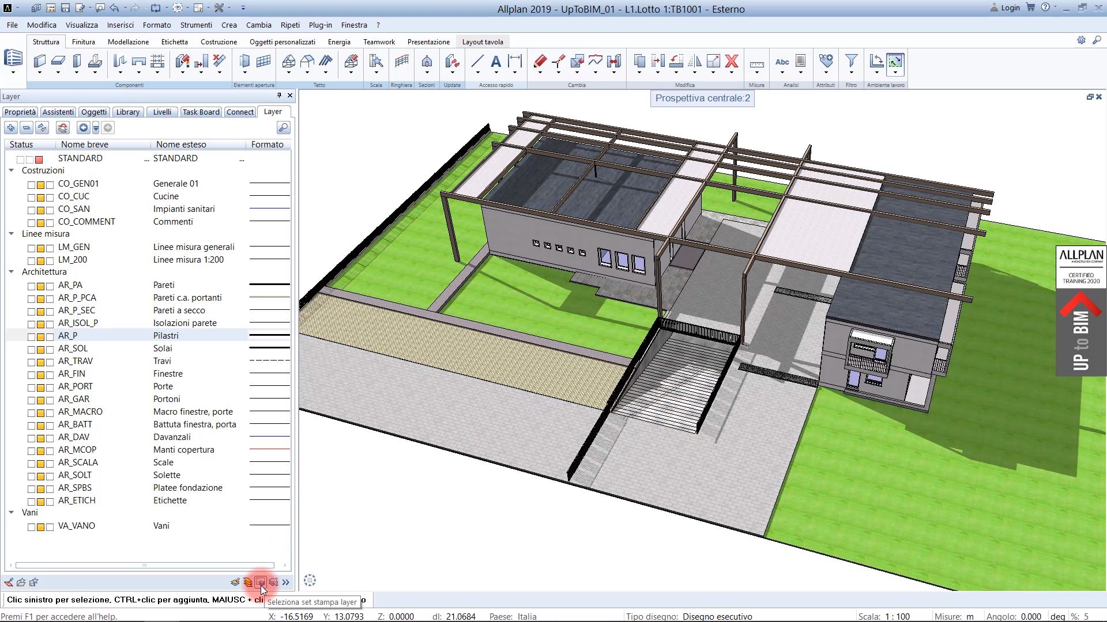Toggle the first status box of AR_PA layer
The width and height of the screenshot is (1107, 622).
point(32,286)
